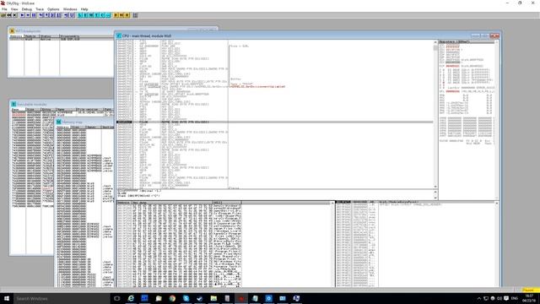This screenshot has width=540, height=304.
Task: Open hardware breakpoints via the yellow H icon
Action: [127, 15]
